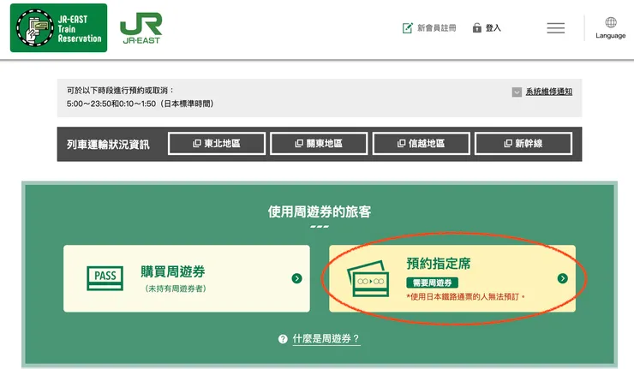Click the reserved seat ticket icon
This screenshot has height=369, width=634.
tap(368, 279)
